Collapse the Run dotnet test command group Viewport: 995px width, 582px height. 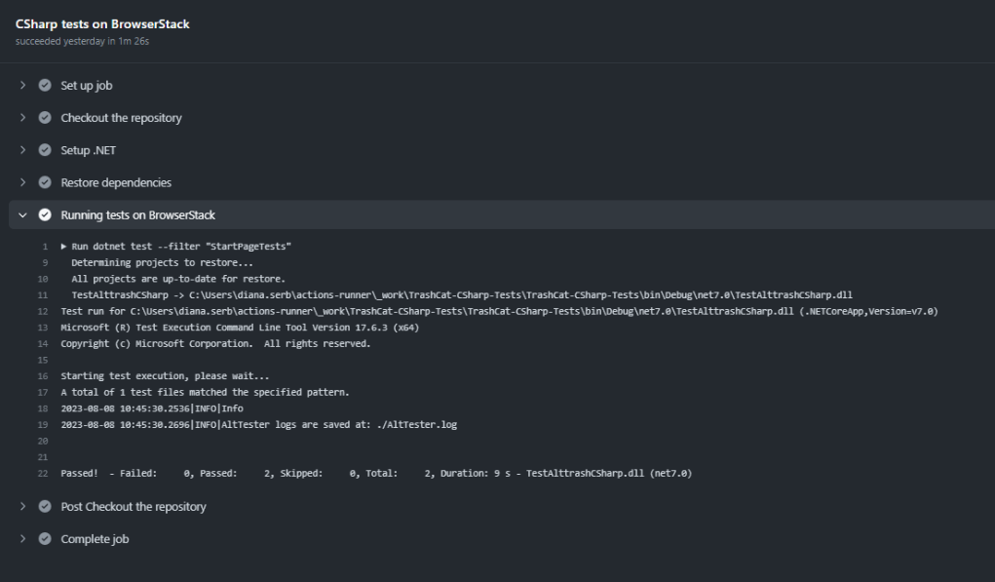click(x=63, y=246)
